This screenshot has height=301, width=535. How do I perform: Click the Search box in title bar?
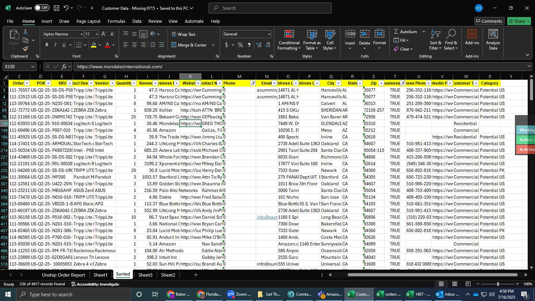click(270, 8)
